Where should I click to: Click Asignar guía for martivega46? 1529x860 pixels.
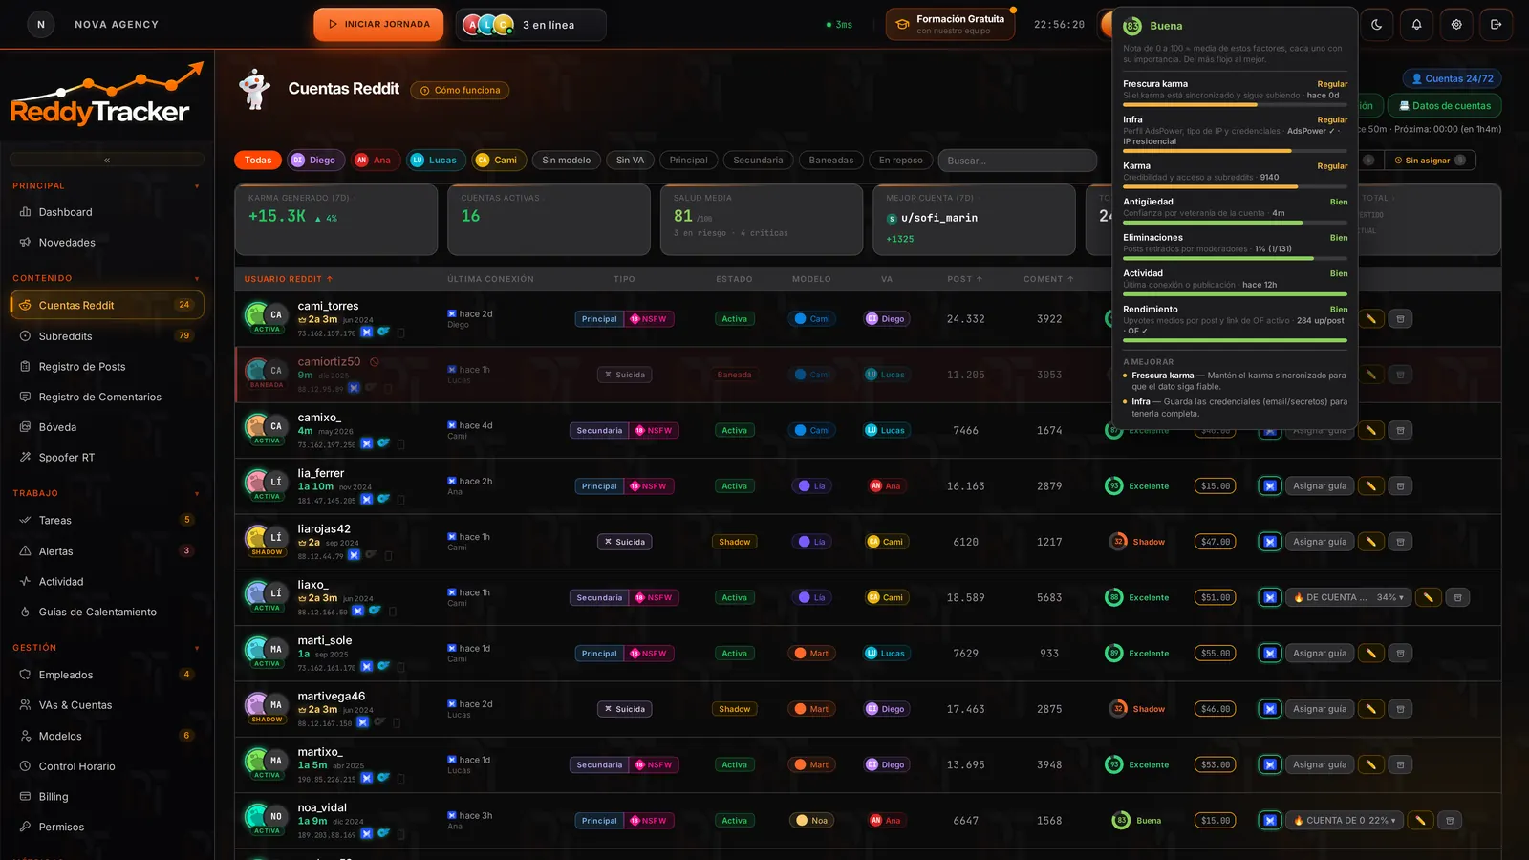(x=1320, y=709)
